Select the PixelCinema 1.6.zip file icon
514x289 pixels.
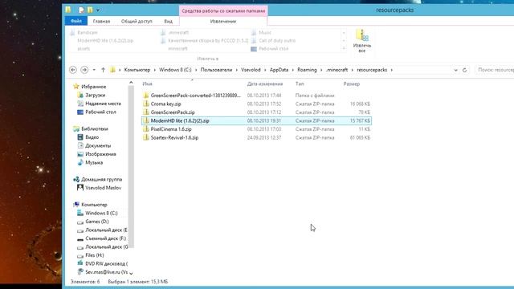pos(146,129)
